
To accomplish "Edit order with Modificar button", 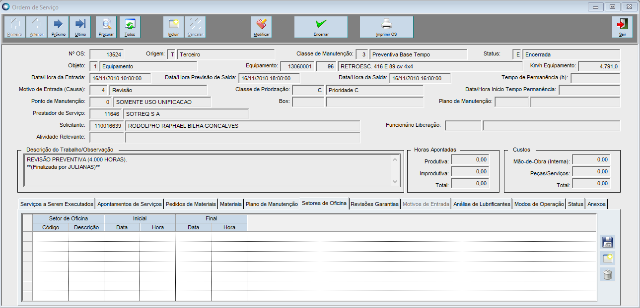I will [262, 27].
